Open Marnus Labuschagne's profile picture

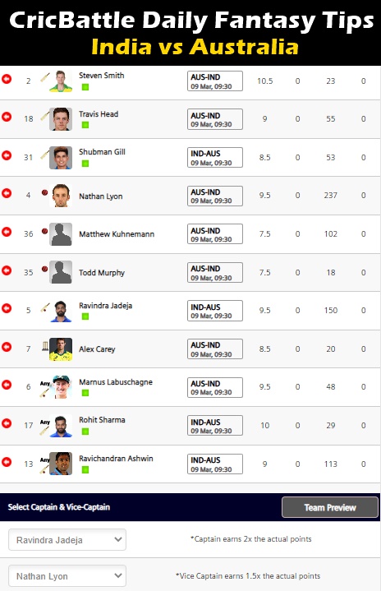click(61, 386)
